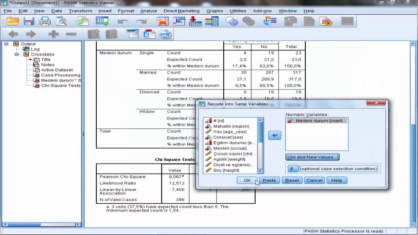Open the Direct Marketing menu
Image resolution: width=418 pixels, height=235 pixels.
click(x=182, y=11)
